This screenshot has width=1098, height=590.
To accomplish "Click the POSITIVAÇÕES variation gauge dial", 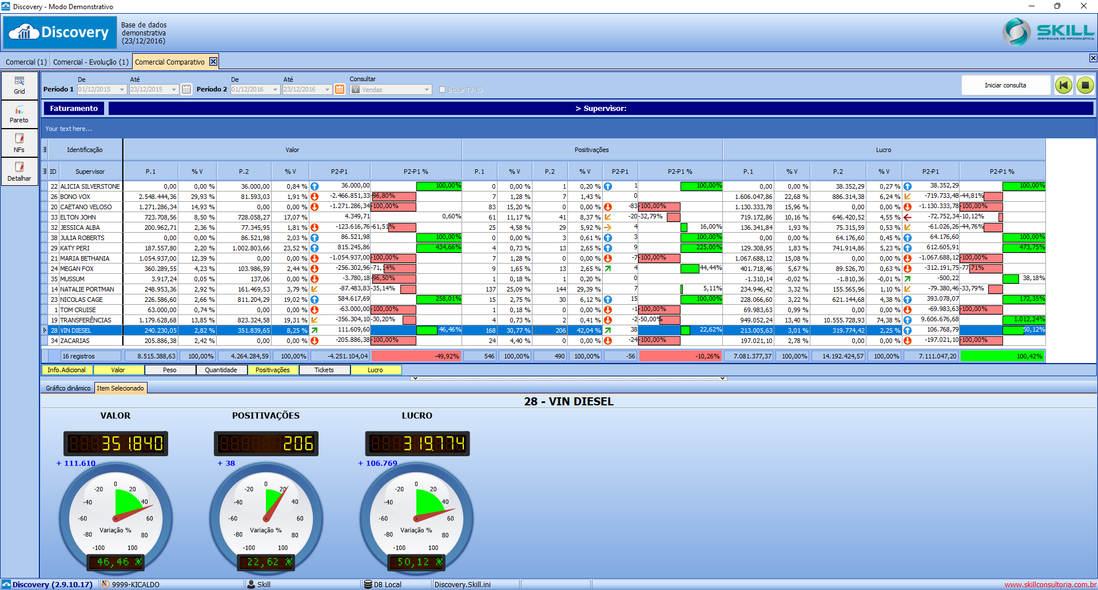I will (266, 517).
